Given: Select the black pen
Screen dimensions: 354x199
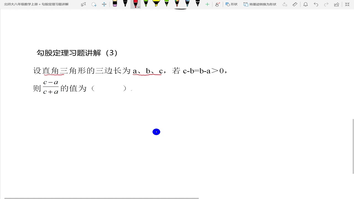Looking at the screenshot, I should click(125, 4).
